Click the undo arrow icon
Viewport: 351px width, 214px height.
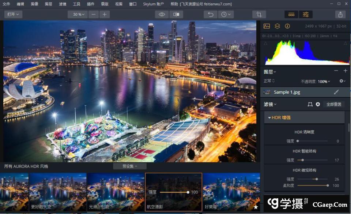click(x=210, y=14)
